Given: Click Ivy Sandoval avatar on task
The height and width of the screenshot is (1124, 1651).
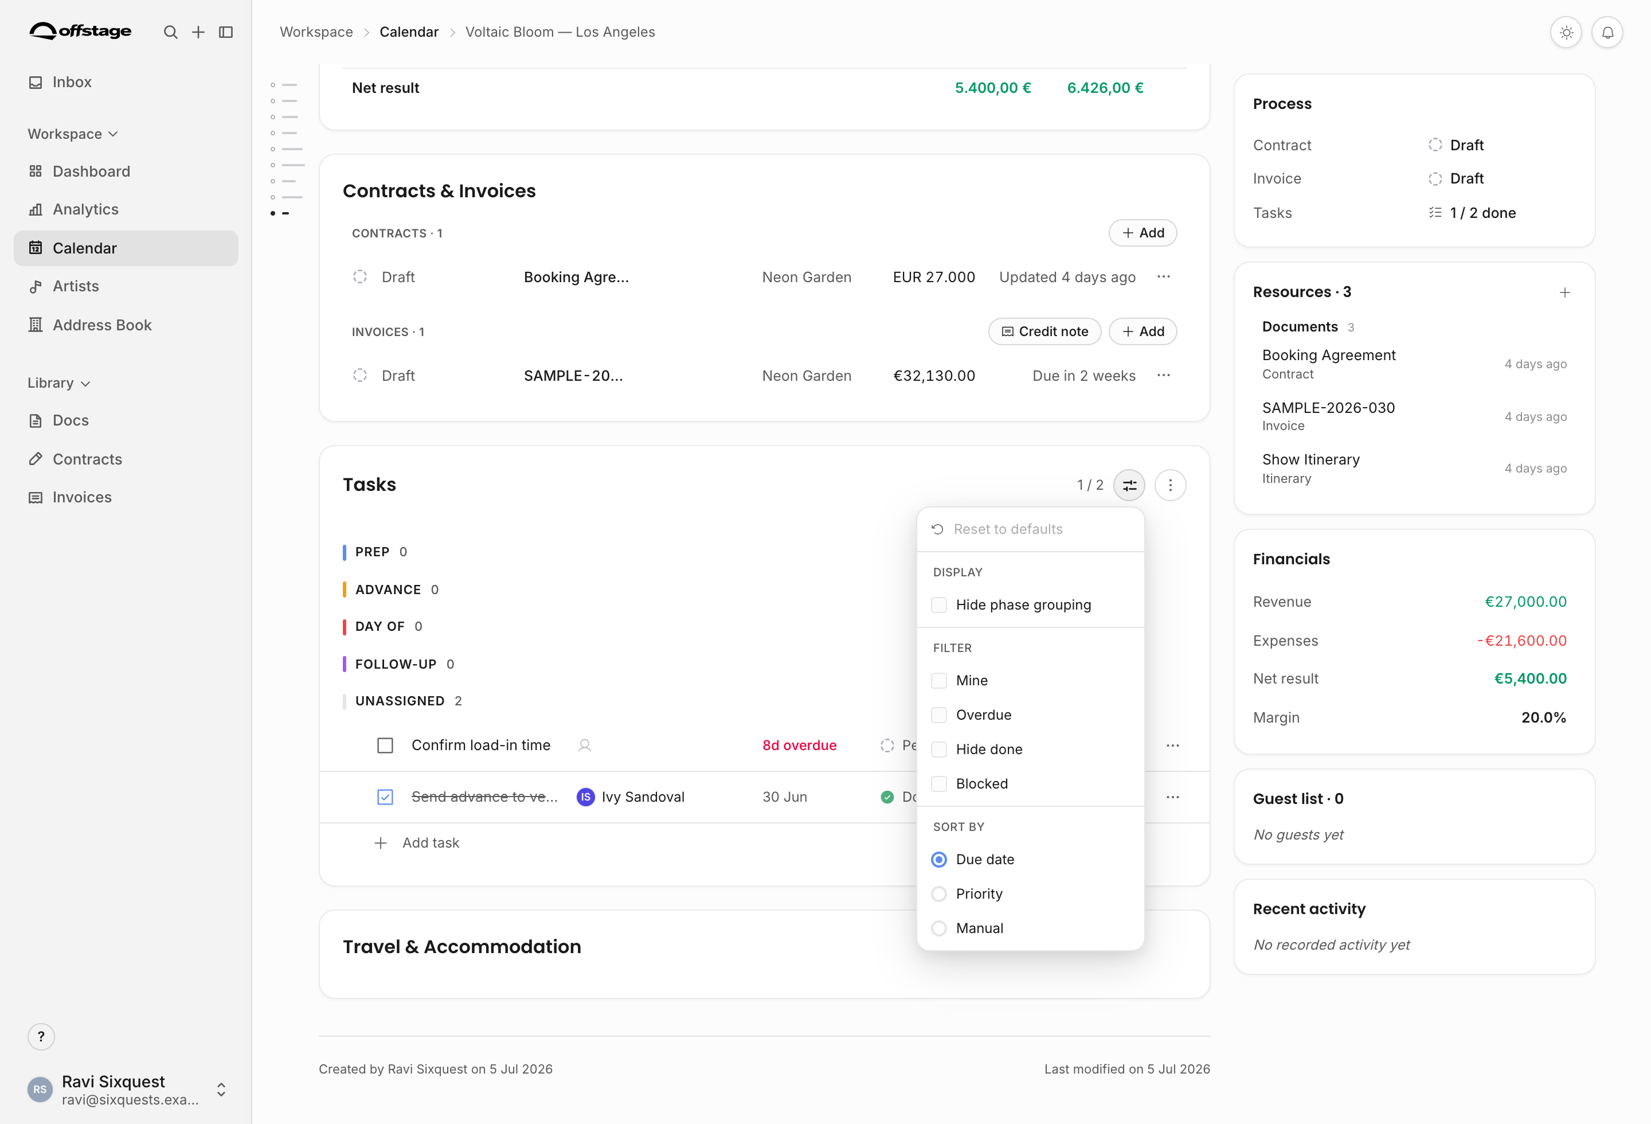Looking at the screenshot, I should point(585,797).
